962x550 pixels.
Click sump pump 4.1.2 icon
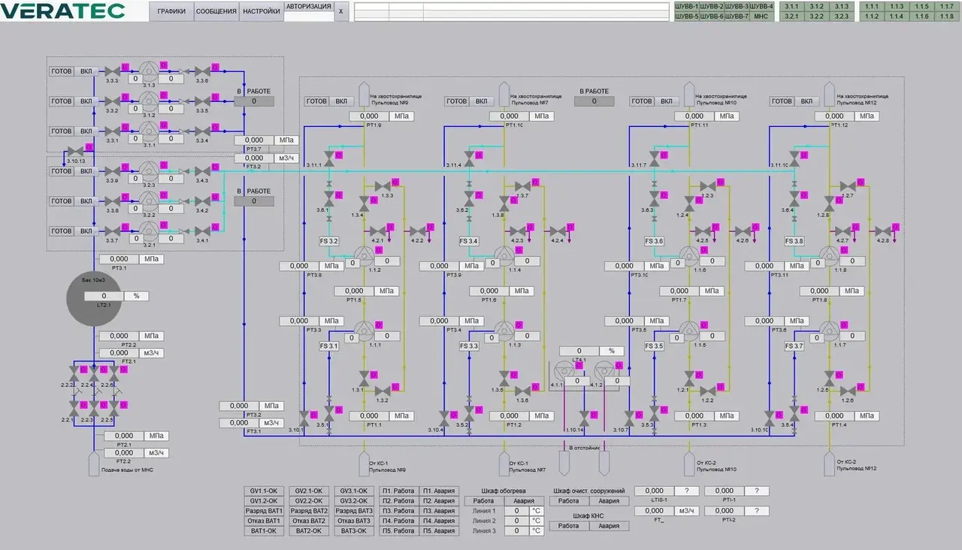[604, 373]
